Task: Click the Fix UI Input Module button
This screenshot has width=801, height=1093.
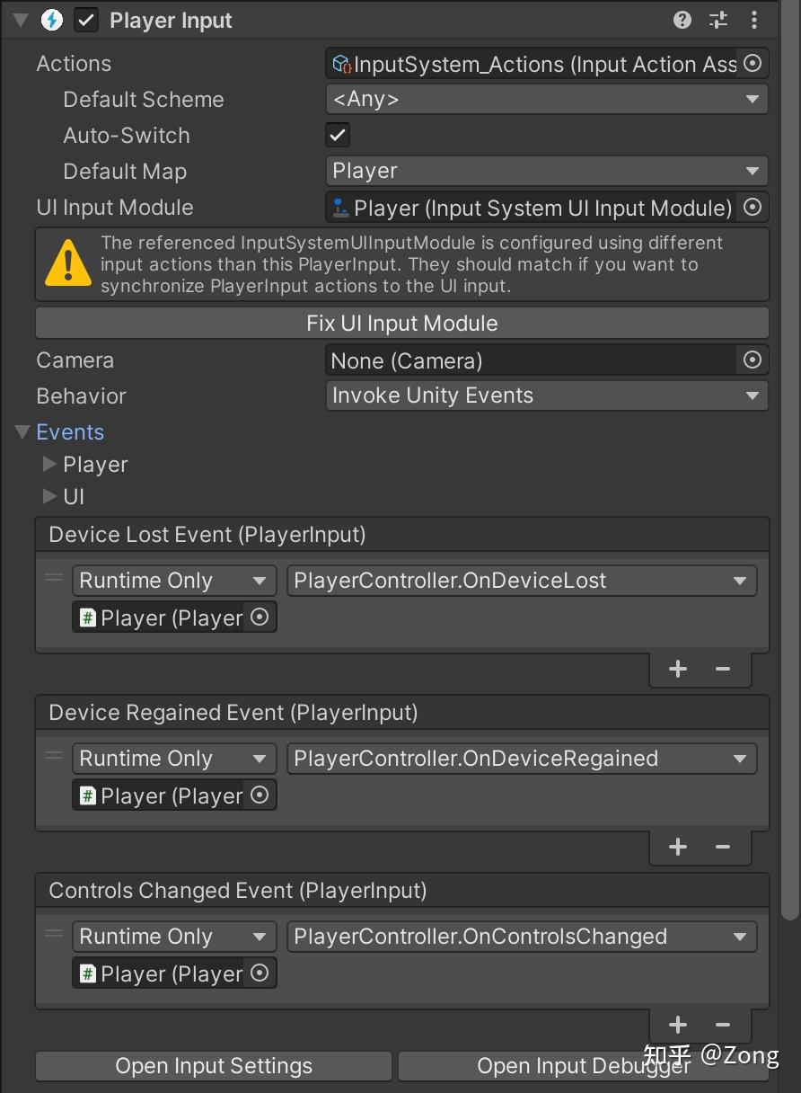Action: 401,323
